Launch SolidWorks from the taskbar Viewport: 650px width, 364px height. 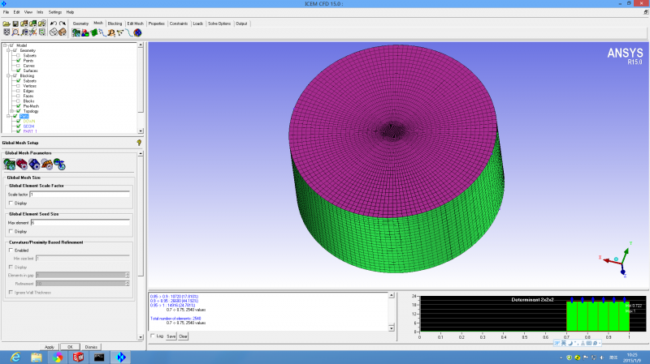coord(78,357)
